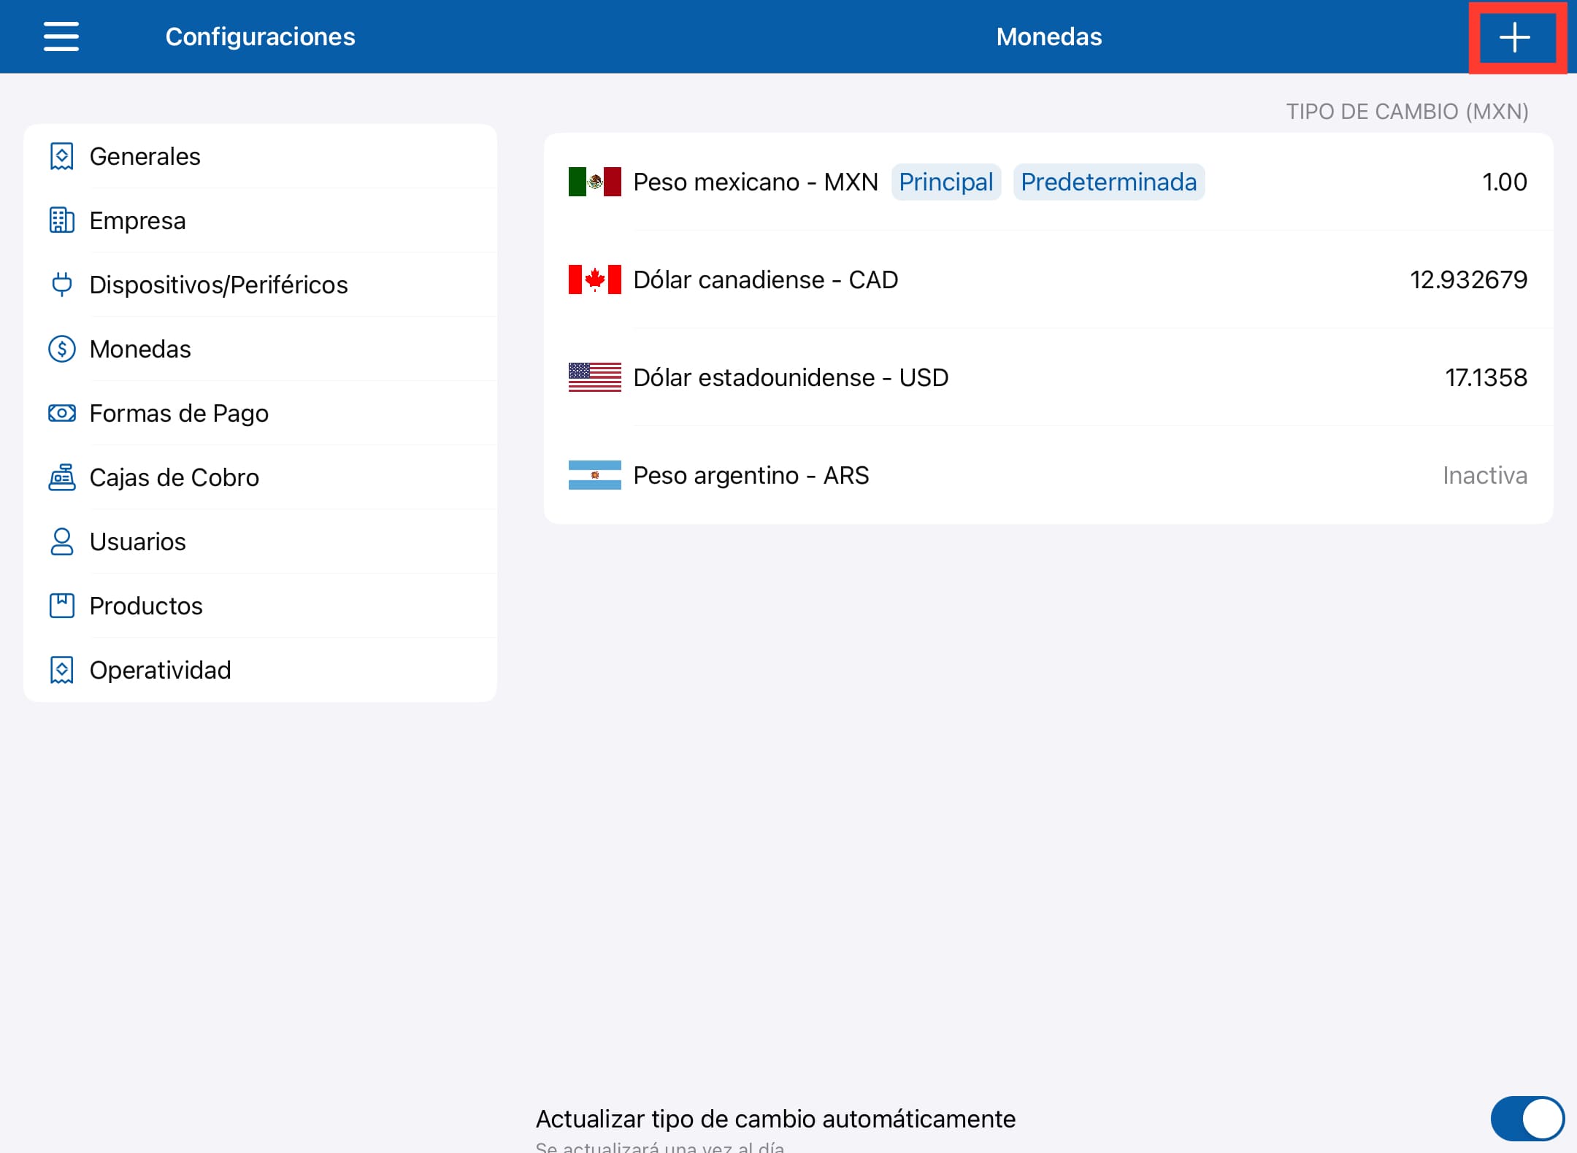Click the United States flag icon
This screenshot has width=1577, height=1153.
tap(595, 377)
